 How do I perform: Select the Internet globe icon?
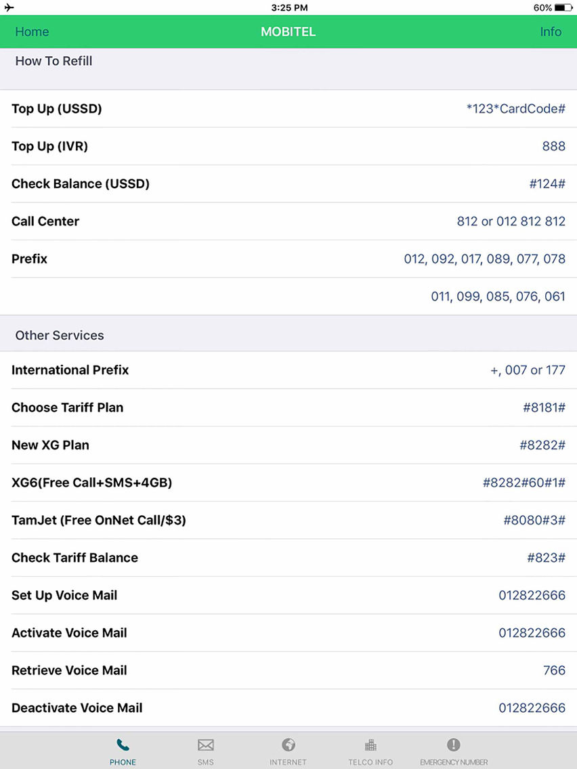tap(288, 745)
